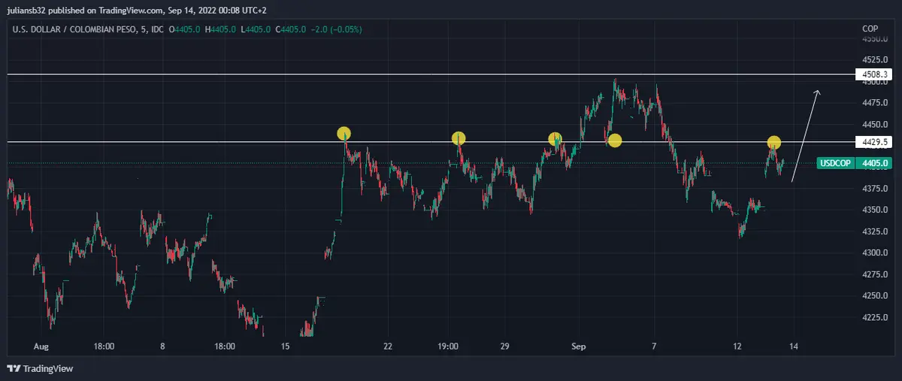Click the leftmost yellow circle marker
Image resolution: width=902 pixels, height=381 pixels.
pyautogui.click(x=344, y=134)
